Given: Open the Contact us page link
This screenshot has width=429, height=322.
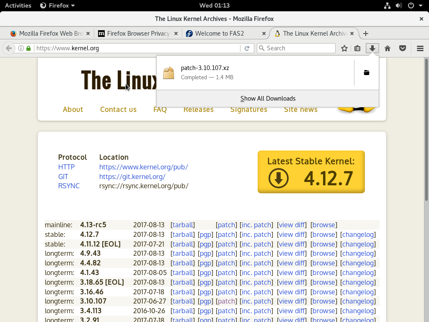Looking at the screenshot, I should (118, 109).
